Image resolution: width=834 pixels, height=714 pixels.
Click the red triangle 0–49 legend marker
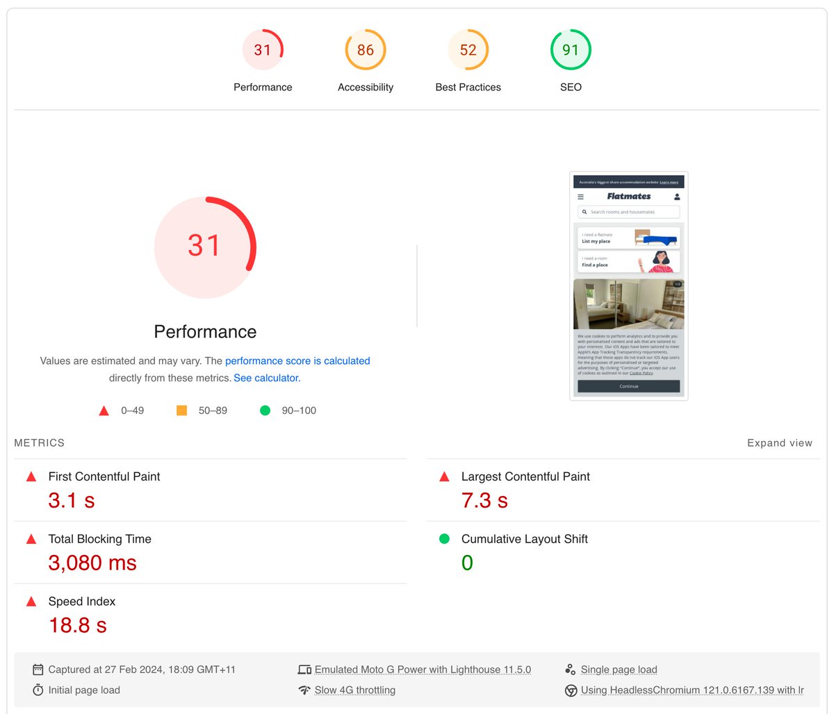pyautogui.click(x=104, y=410)
